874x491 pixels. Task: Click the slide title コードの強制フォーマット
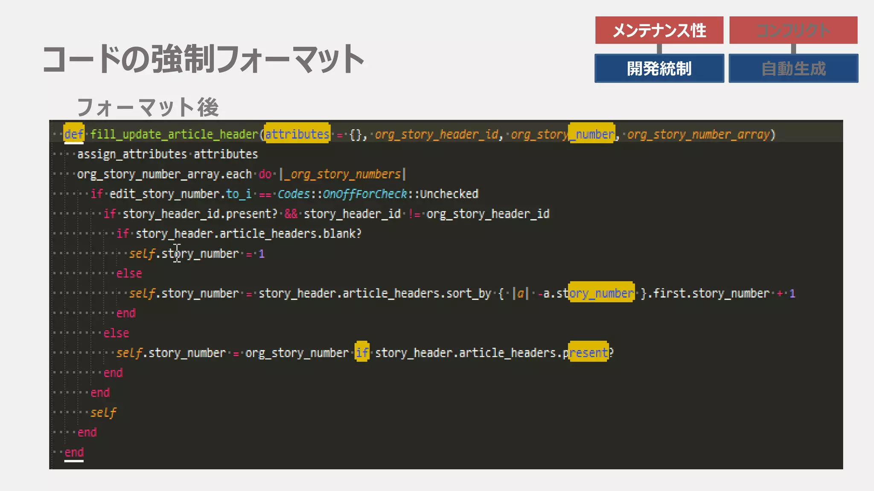tap(203, 59)
